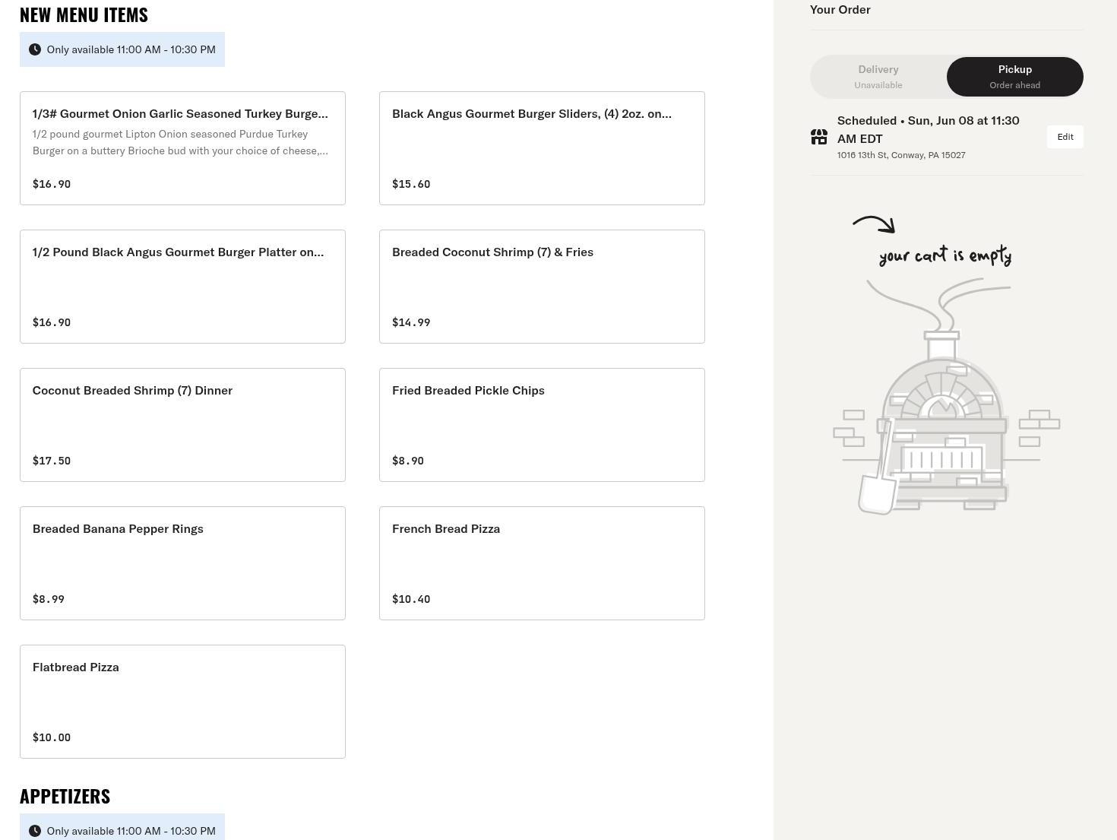
Task: Click the Your Order heading
Action: coord(840,9)
